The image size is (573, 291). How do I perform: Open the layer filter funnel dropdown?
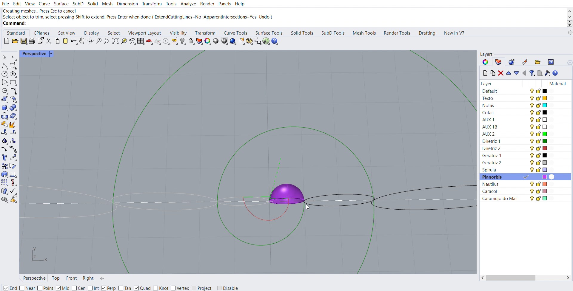(532, 73)
